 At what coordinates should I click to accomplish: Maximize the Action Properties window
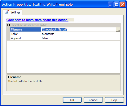(x=117, y=4)
